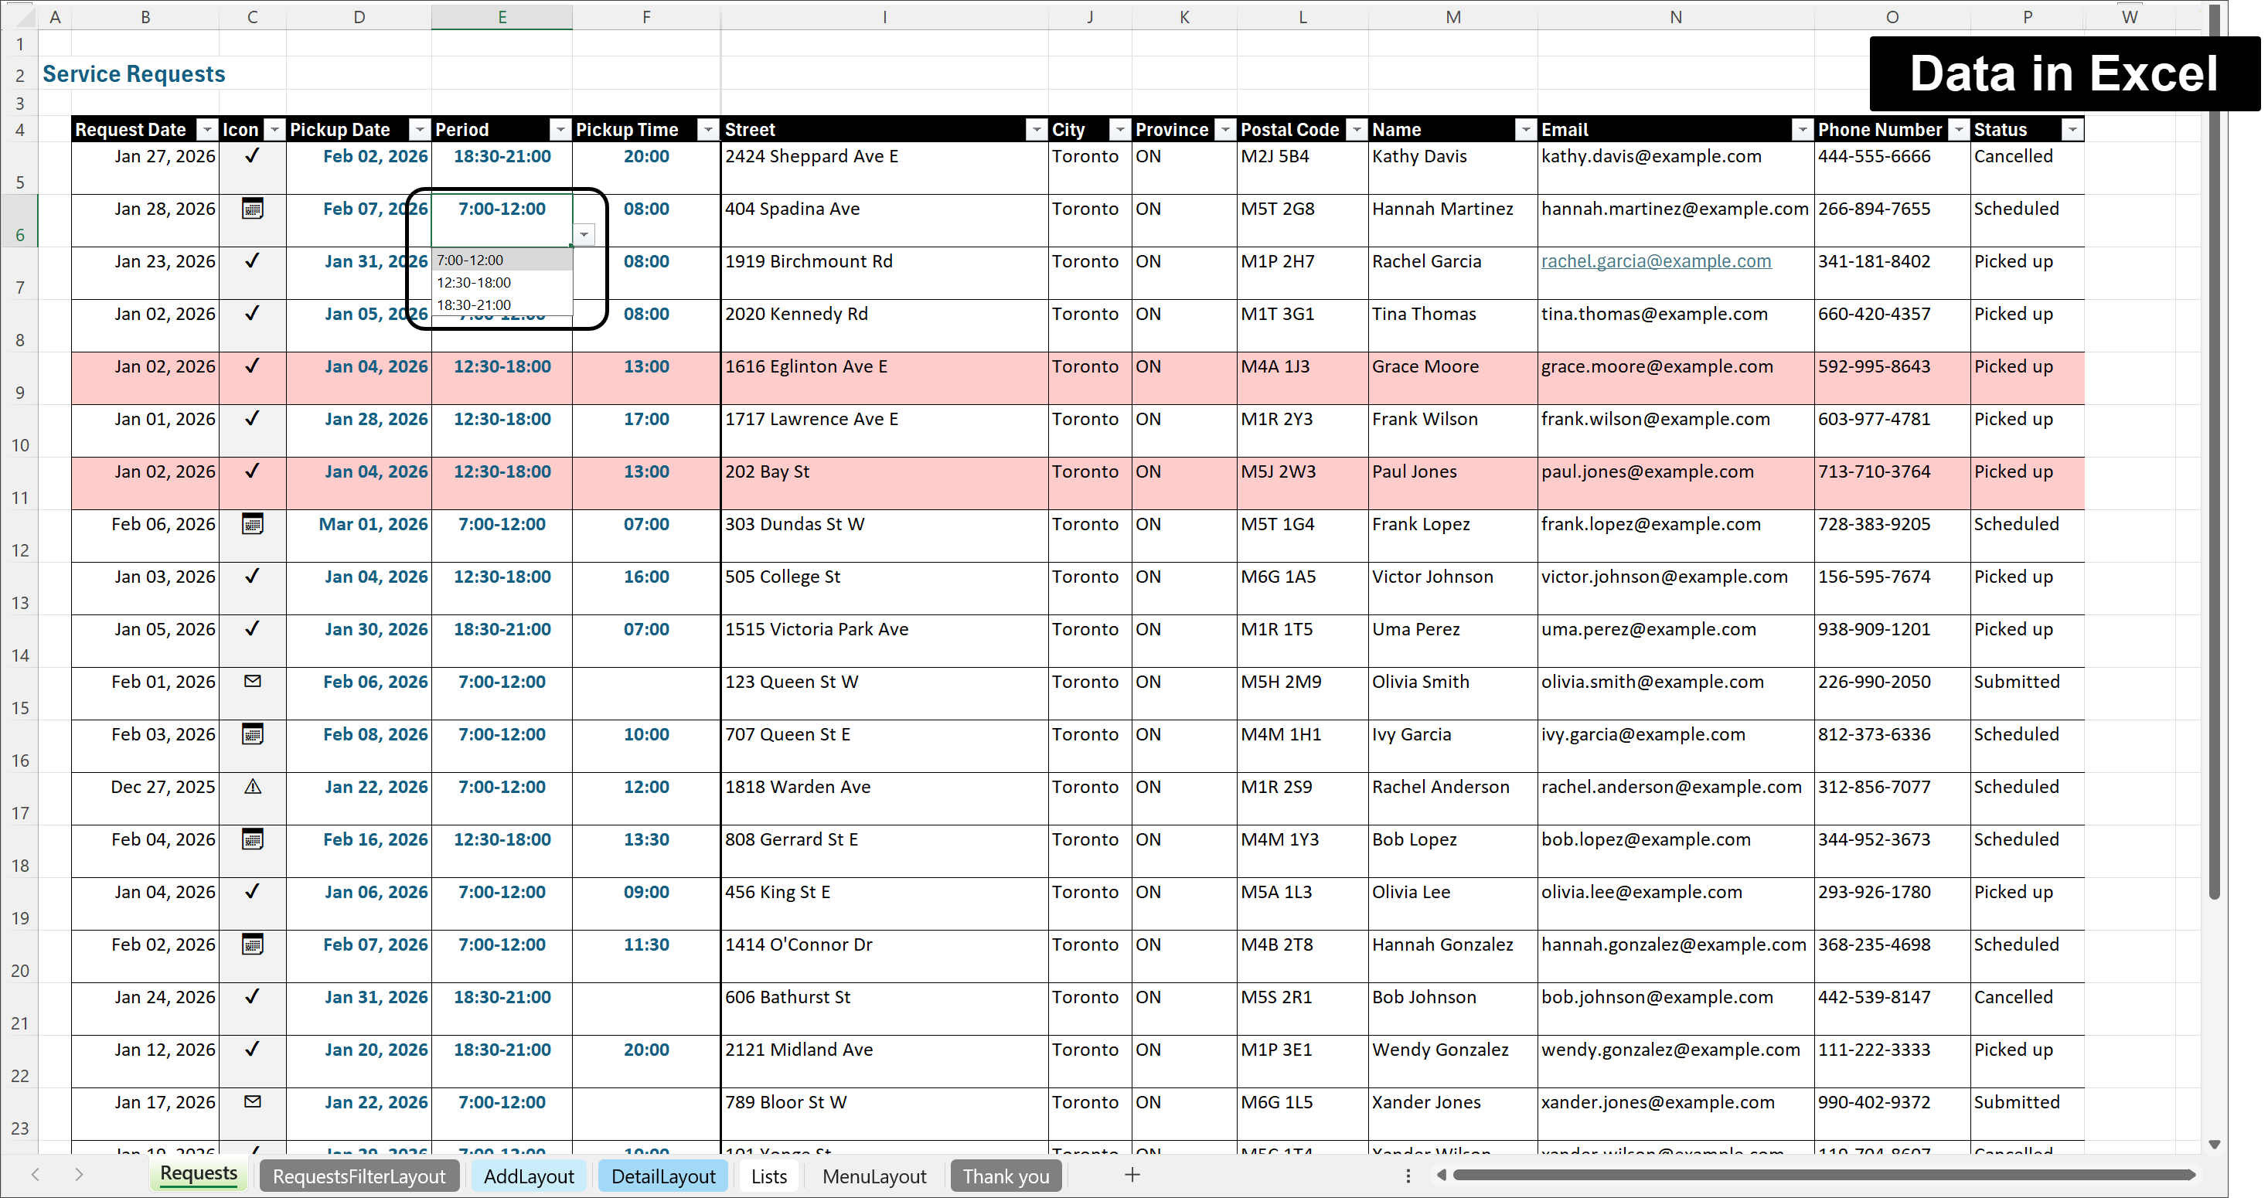Open the Lists sheet tab
This screenshot has height=1198, width=2268.
(768, 1177)
